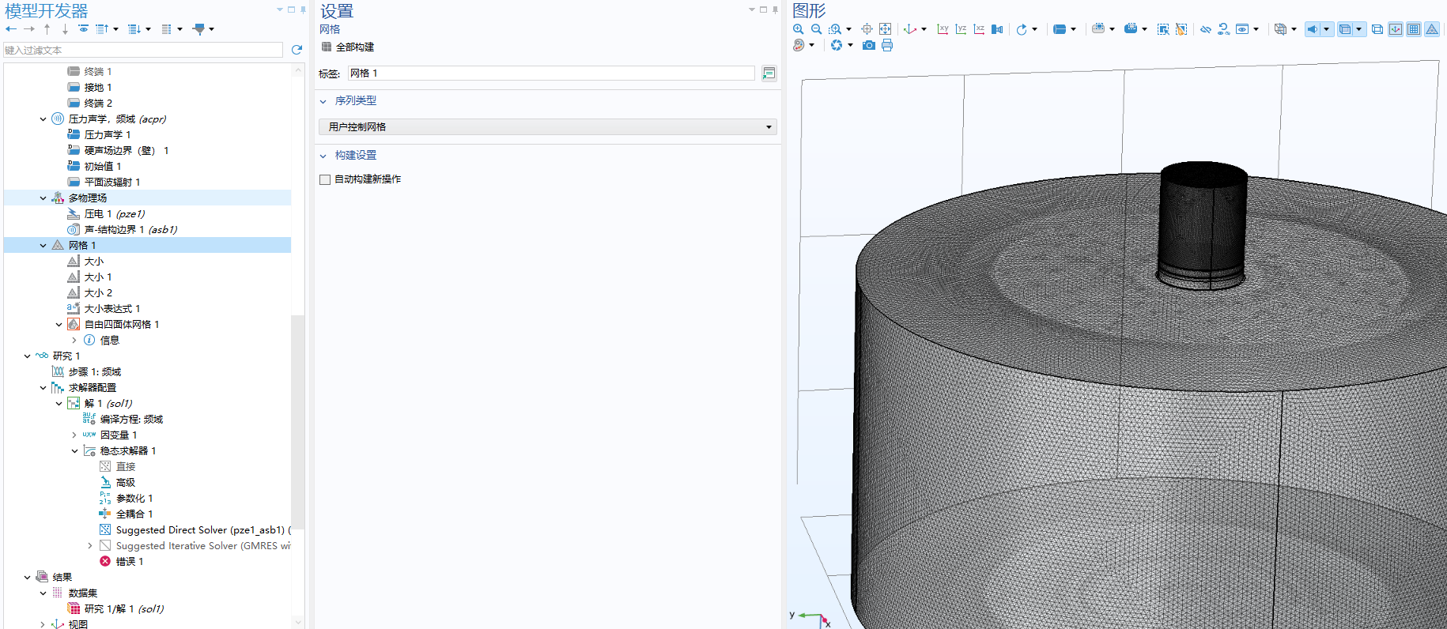Click the Model Builder show-options eye icon
1447x629 pixels.
point(83,29)
